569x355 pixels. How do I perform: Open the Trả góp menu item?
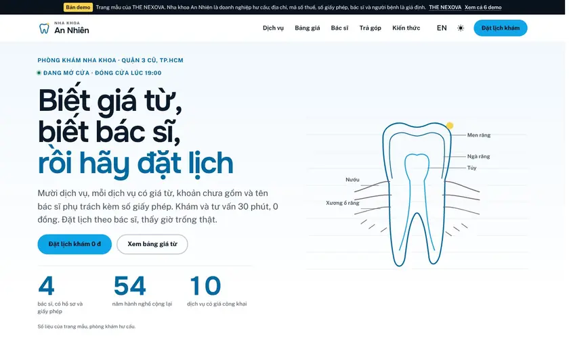tap(370, 28)
